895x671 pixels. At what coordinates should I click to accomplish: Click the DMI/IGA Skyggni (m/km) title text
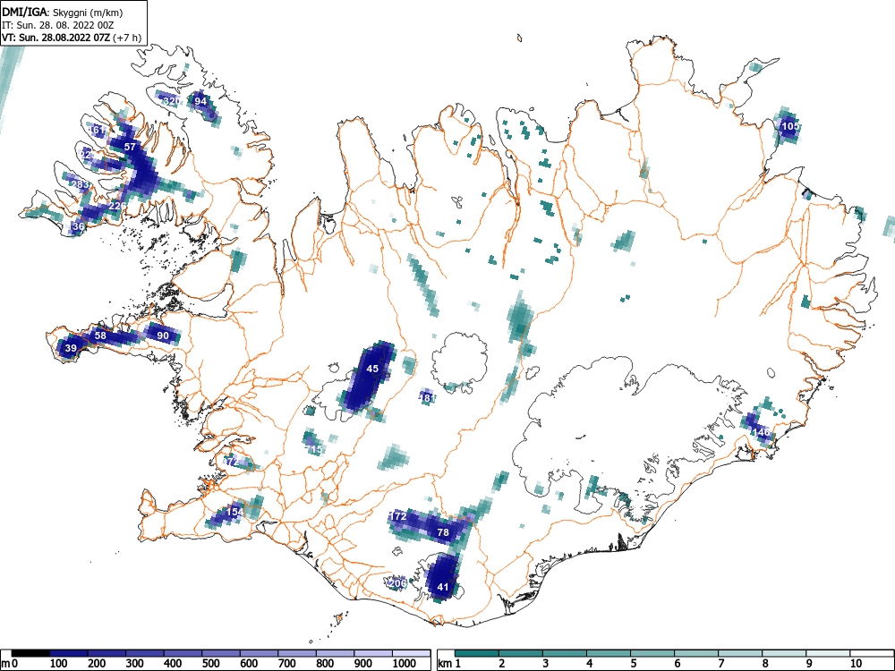pos(62,12)
